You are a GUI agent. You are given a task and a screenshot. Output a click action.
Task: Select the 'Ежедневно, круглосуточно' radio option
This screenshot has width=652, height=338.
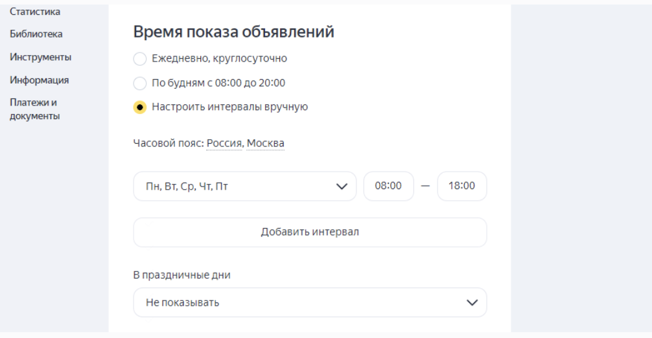[140, 58]
